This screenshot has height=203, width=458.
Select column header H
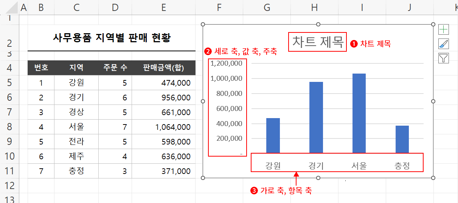[x=315, y=7]
